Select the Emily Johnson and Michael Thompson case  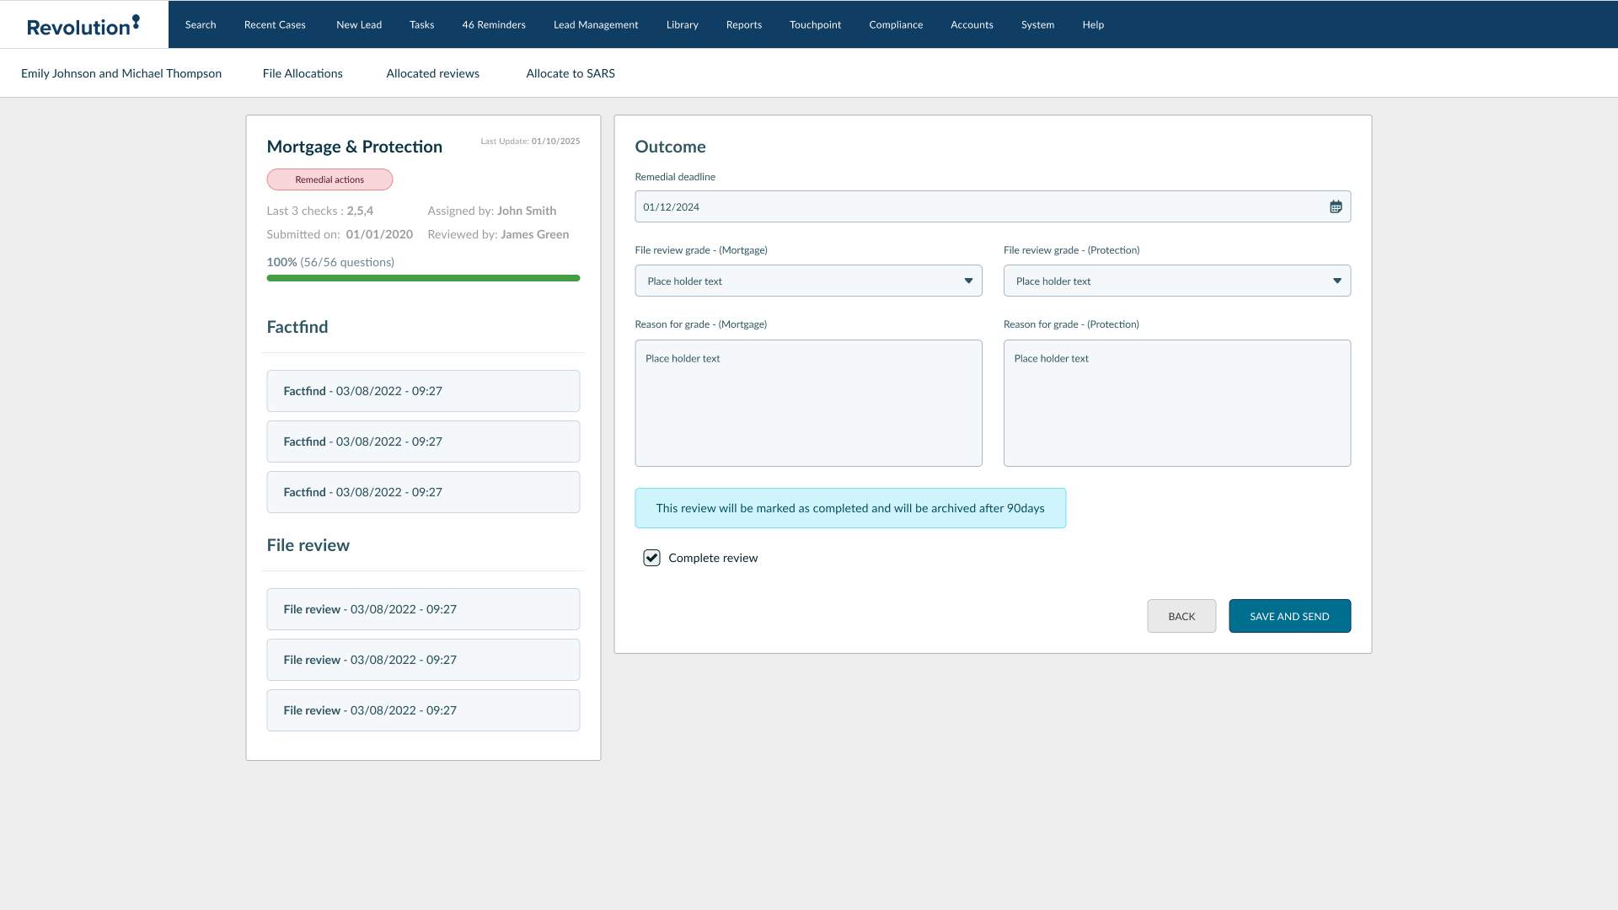(x=121, y=73)
